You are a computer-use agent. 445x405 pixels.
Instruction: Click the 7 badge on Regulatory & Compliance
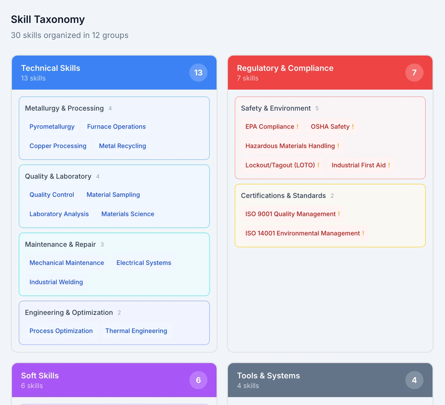414,73
